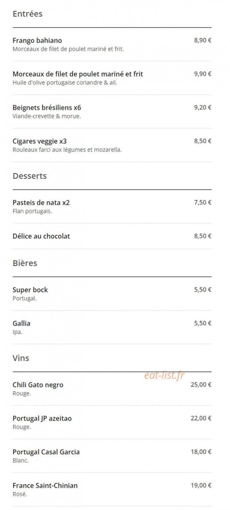Pick the France Saint-Chinian rosé
230x510 pixels.
(x=45, y=486)
